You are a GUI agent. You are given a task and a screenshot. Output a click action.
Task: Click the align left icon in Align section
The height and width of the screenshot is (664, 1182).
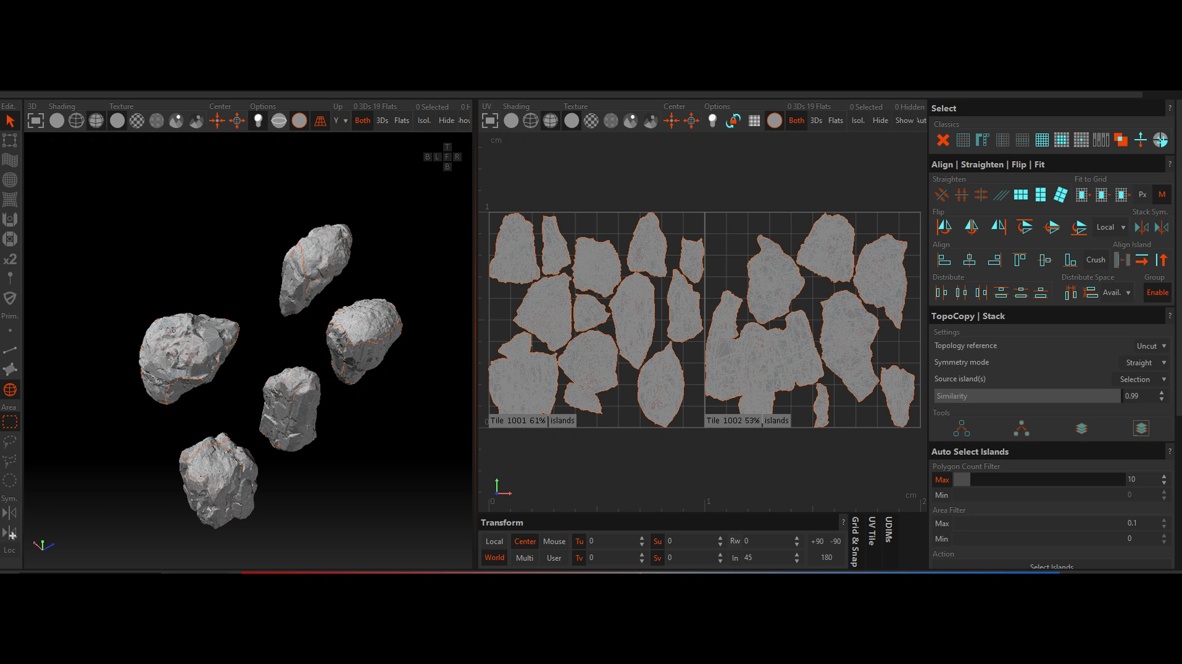tap(944, 260)
